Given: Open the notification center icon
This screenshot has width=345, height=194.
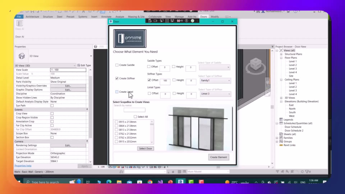Looking at the screenshot, I should tap(325, 182).
